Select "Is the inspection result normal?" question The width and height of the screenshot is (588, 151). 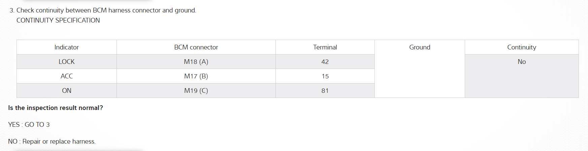coord(56,108)
